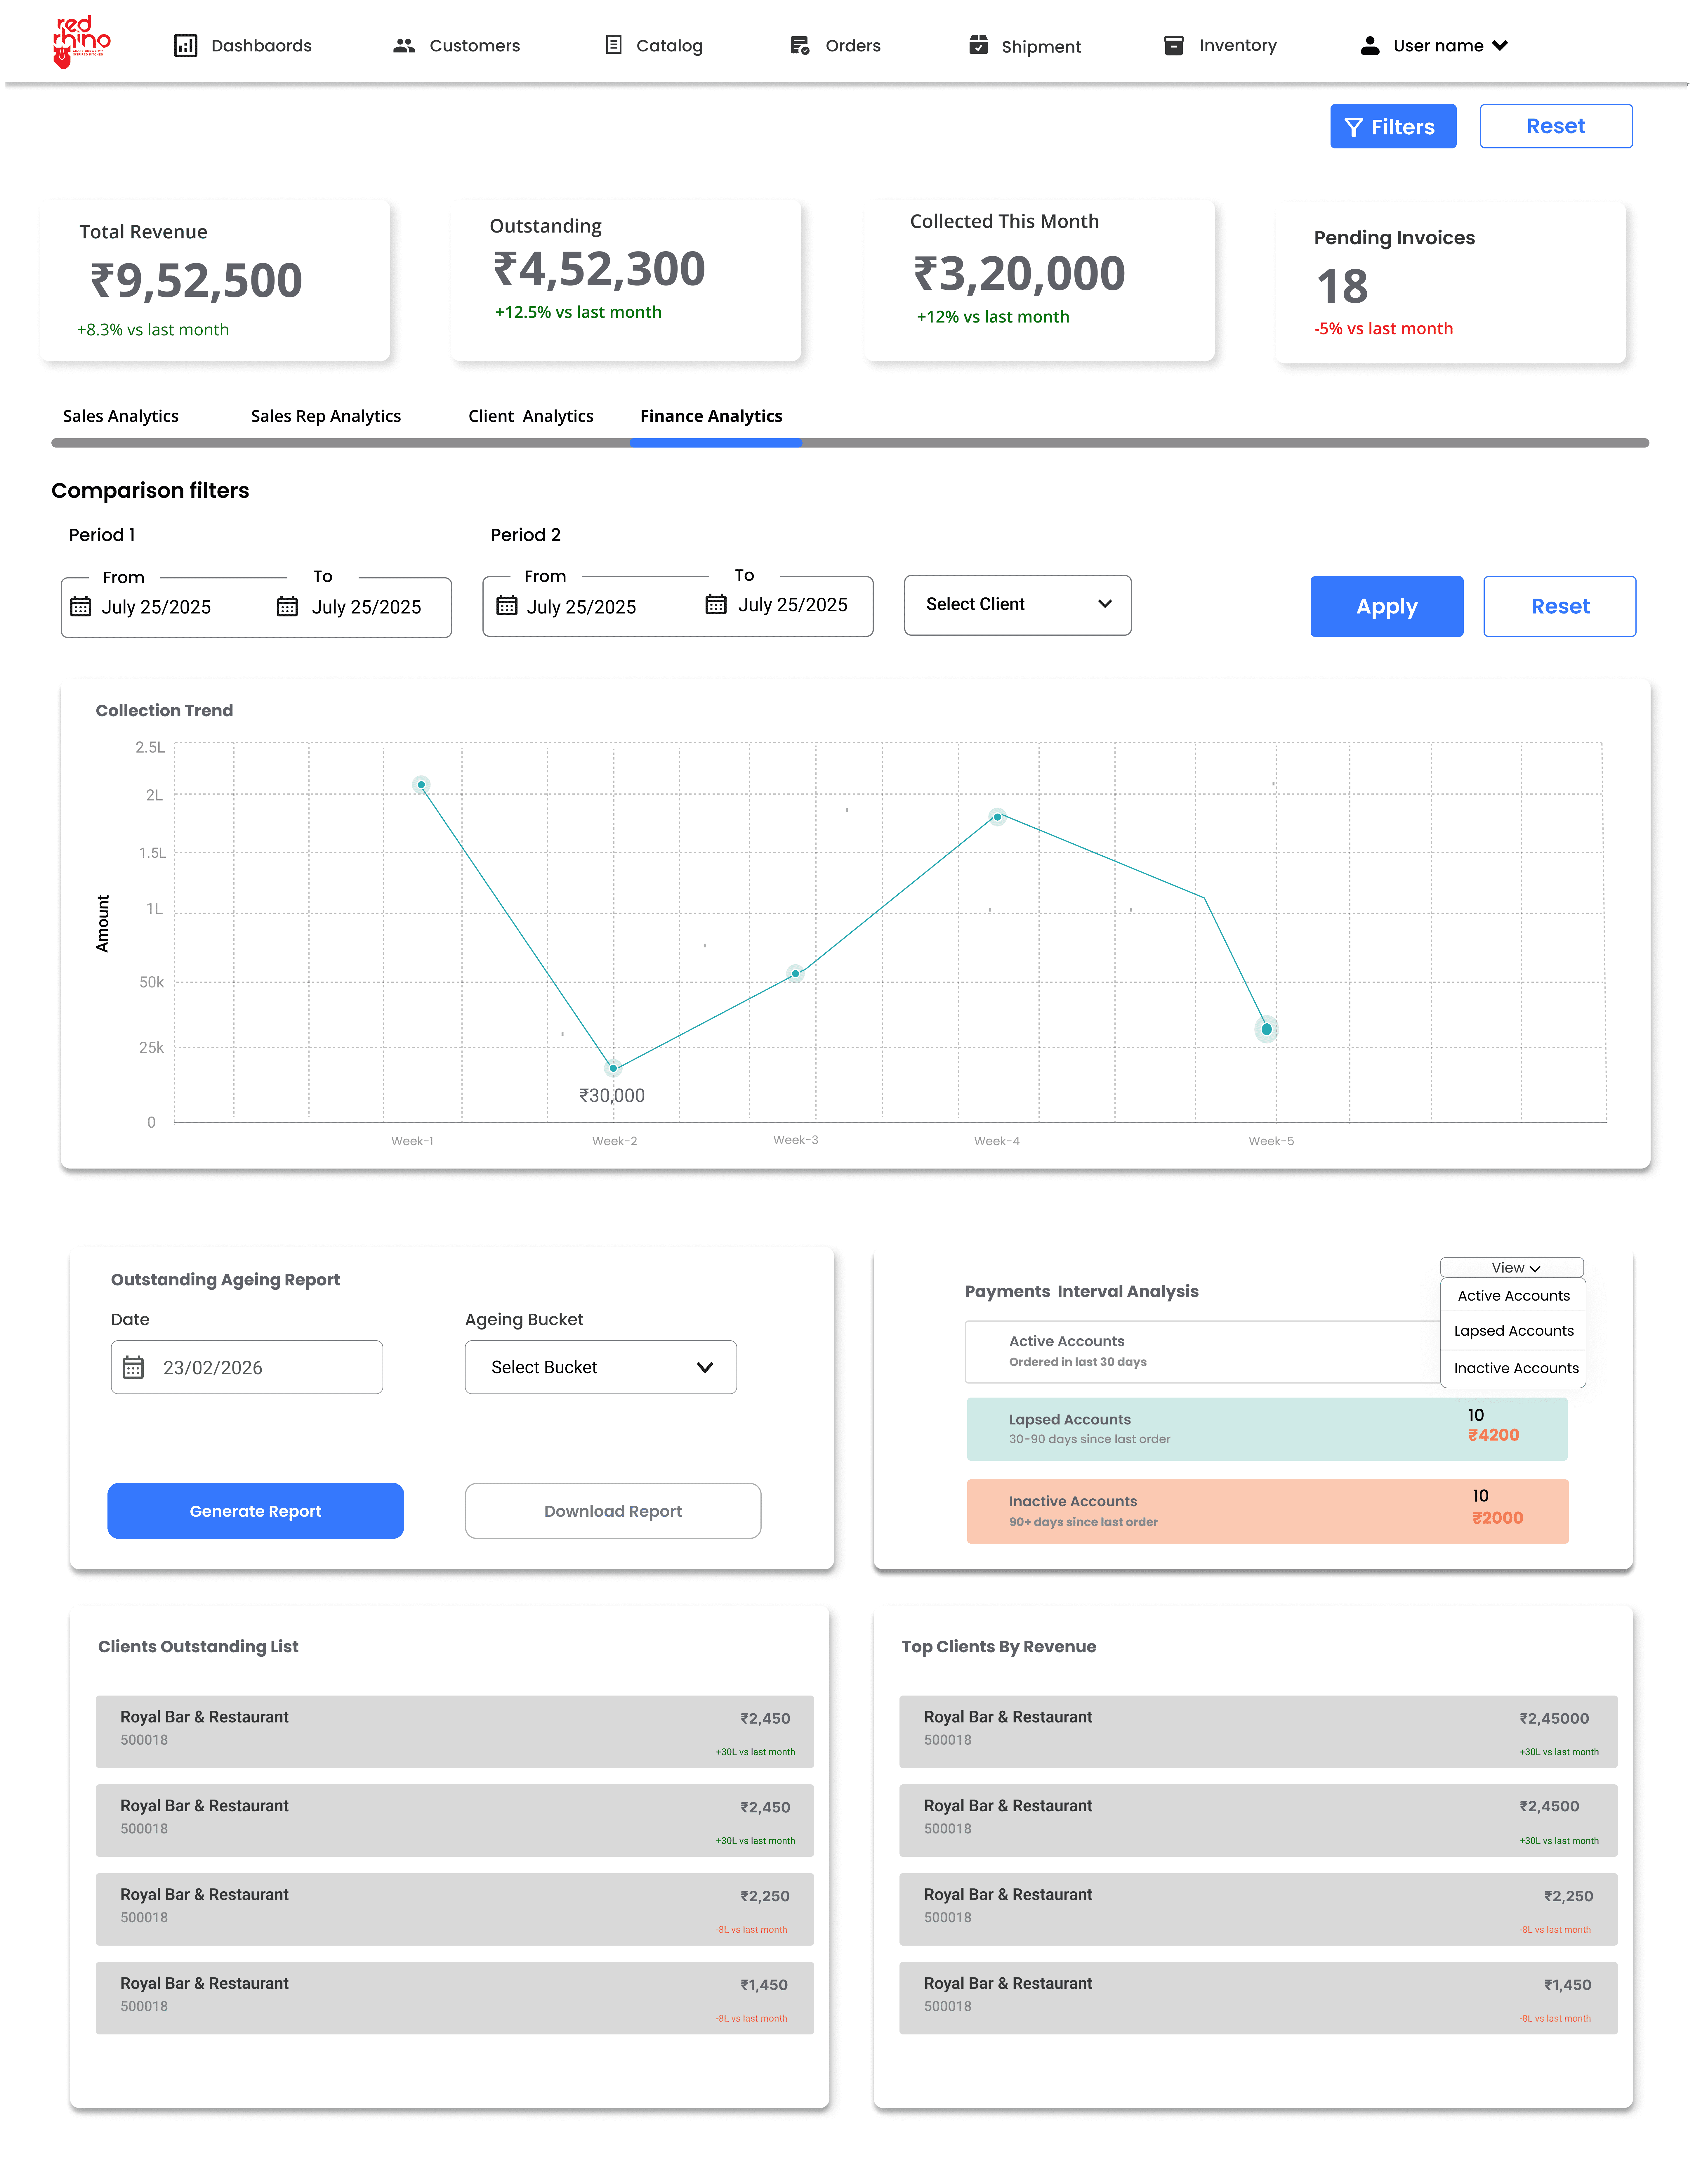Viewport: 1695px width, 2184px height.
Task: Click Download Report button
Action: [613, 1511]
